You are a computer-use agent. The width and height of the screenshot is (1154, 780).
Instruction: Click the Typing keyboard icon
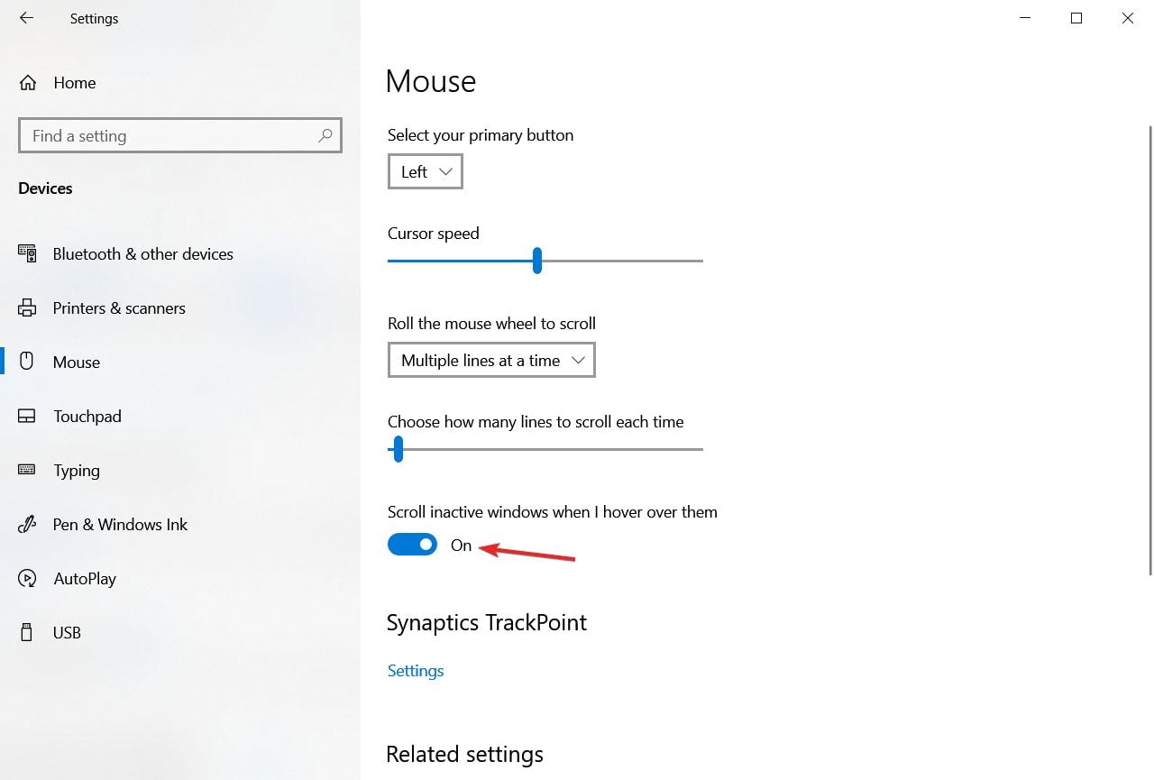27,471
